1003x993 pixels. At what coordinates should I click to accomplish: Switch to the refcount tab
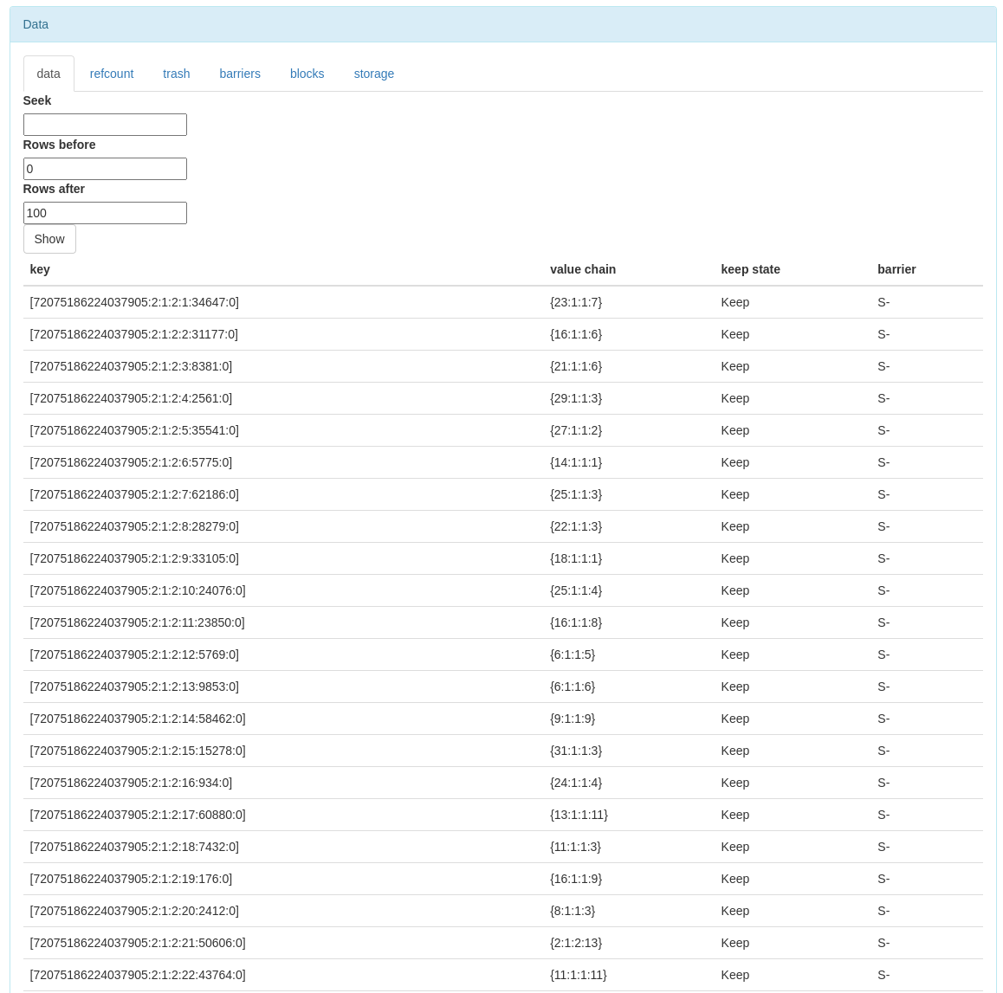click(x=111, y=74)
